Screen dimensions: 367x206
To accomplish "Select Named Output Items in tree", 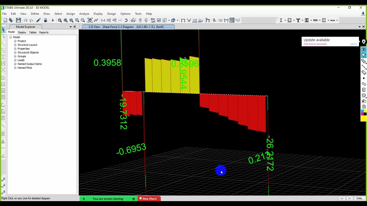I will [30, 64].
